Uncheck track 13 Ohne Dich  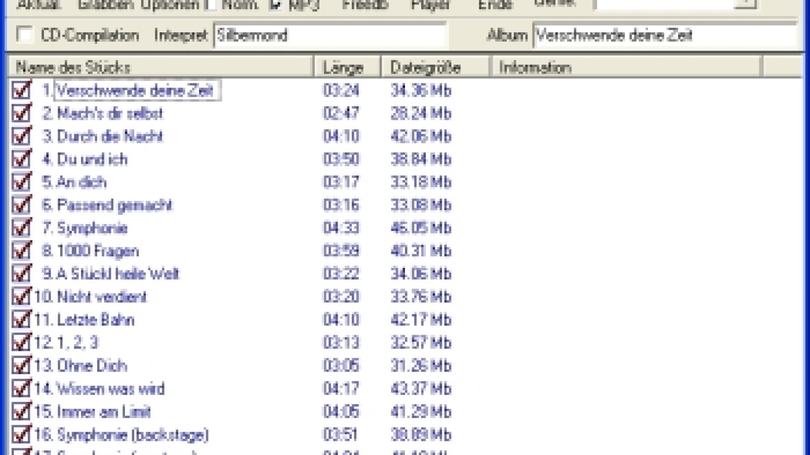tap(21, 366)
